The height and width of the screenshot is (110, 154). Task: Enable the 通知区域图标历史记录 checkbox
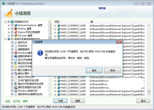[x=12, y=87]
